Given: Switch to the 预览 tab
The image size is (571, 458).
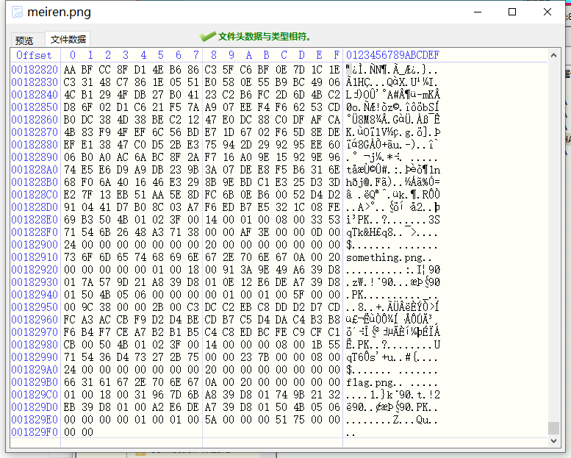Looking at the screenshot, I should [25, 40].
